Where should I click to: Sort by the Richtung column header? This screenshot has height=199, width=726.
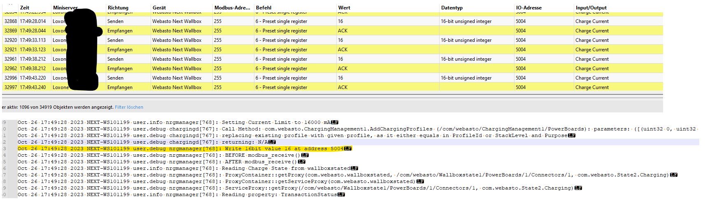118,8
